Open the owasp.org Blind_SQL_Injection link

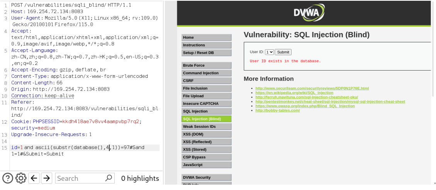(305, 106)
